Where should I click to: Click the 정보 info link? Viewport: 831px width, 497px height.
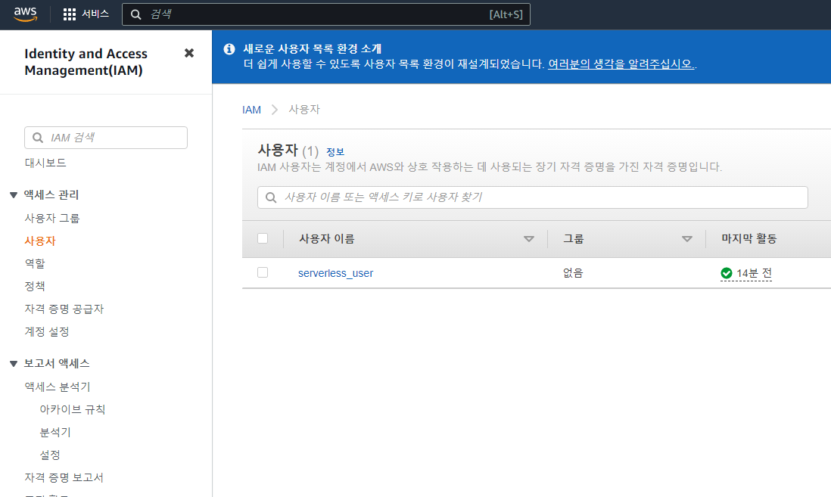pos(335,152)
